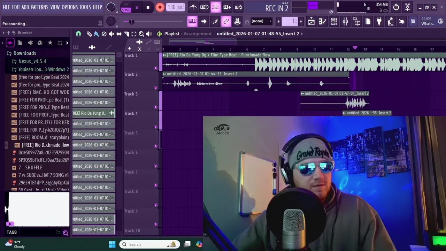The height and width of the screenshot is (251, 446).
Task: Open the TAGS search magnifier icon
Action: pyautogui.click(x=66, y=233)
